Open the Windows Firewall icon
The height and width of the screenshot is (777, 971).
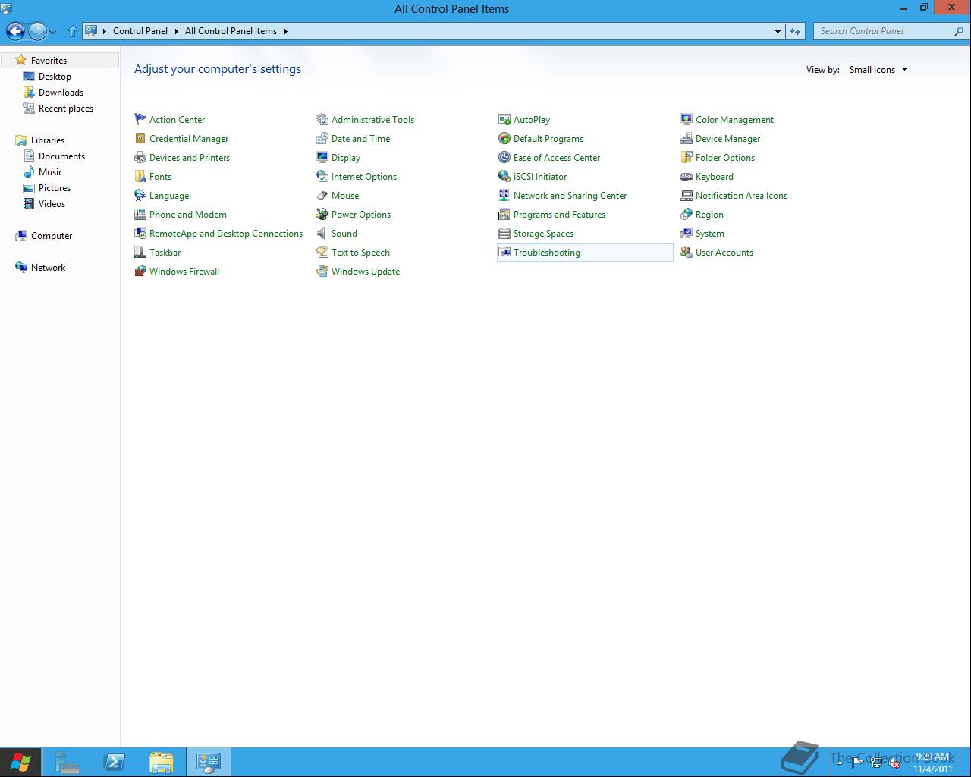pyautogui.click(x=140, y=271)
